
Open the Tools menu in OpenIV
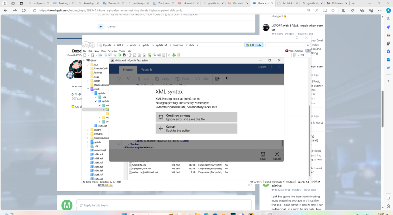tap(122, 51)
